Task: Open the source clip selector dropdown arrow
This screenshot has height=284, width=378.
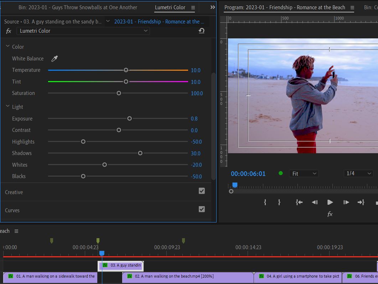Action: [108, 21]
